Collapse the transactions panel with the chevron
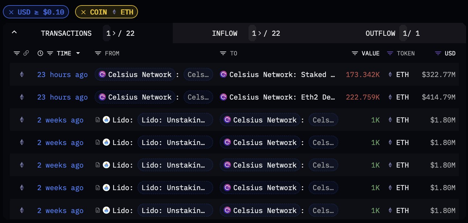Screen dimensions: 468x223 (x=14, y=33)
